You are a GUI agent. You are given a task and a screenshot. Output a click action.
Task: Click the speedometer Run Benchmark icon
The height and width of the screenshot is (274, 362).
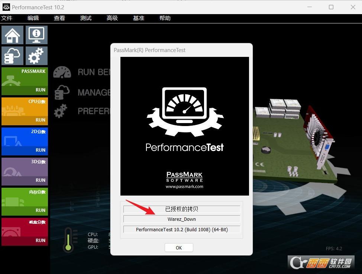coord(62,72)
